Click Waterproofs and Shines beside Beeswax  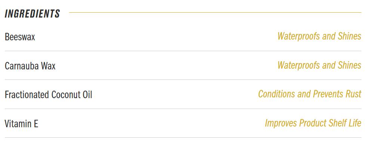pos(319,36)
